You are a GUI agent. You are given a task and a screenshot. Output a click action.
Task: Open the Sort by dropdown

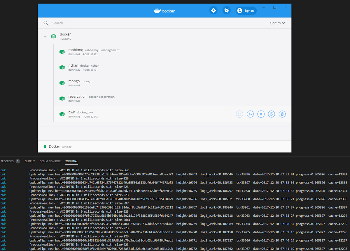coord(277,23)
